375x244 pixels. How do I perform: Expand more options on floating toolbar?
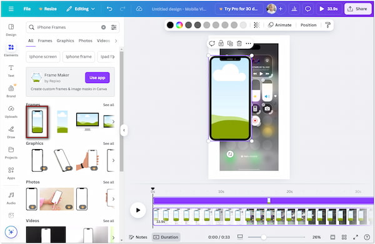(249, 44)
